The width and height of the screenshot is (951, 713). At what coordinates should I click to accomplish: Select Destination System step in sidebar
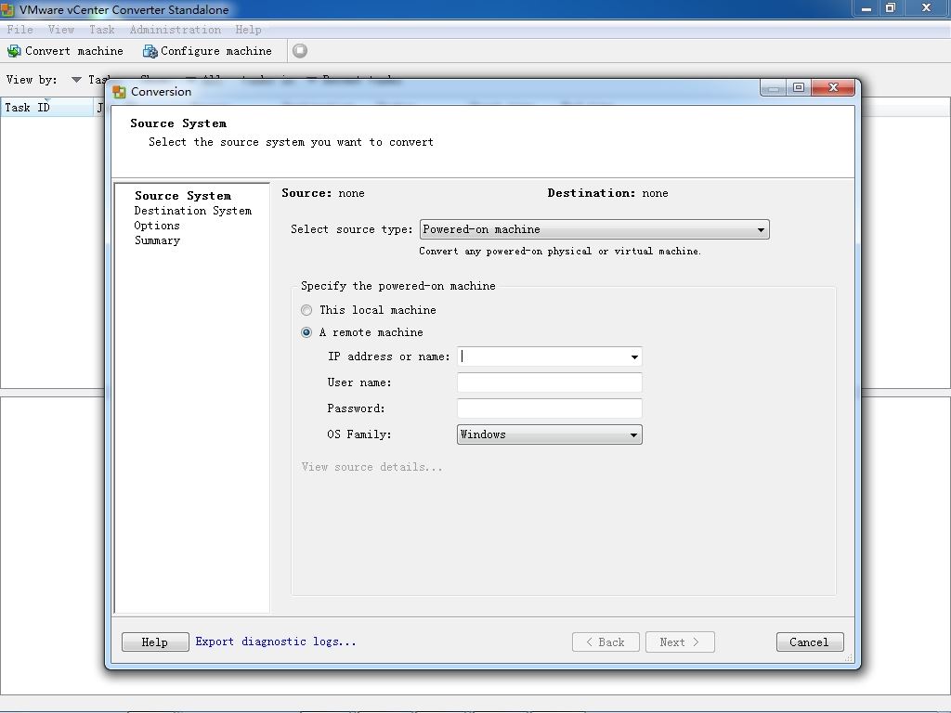pos(193,211)
